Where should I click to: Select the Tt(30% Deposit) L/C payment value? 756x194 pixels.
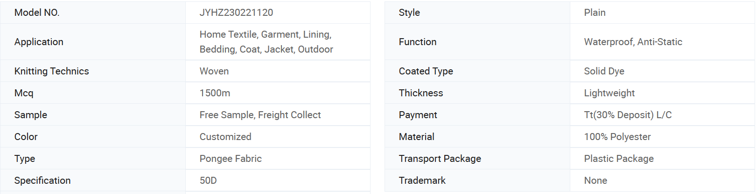[x=628, y=115]
